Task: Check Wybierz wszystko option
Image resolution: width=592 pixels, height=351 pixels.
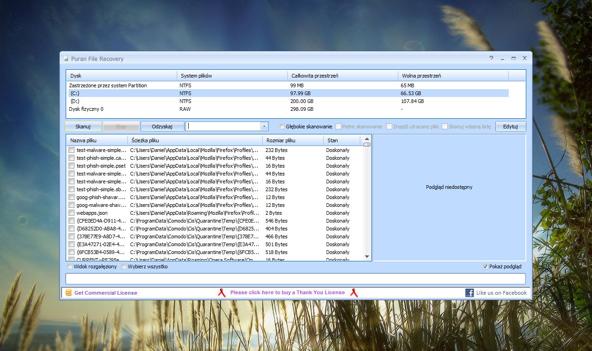Action: coord(124,266)
